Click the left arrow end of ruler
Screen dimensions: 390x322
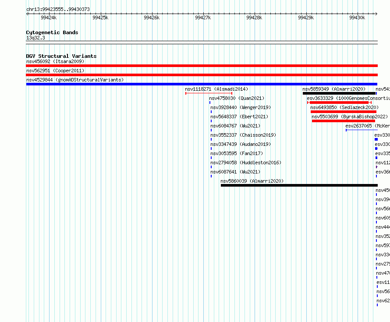27,14
